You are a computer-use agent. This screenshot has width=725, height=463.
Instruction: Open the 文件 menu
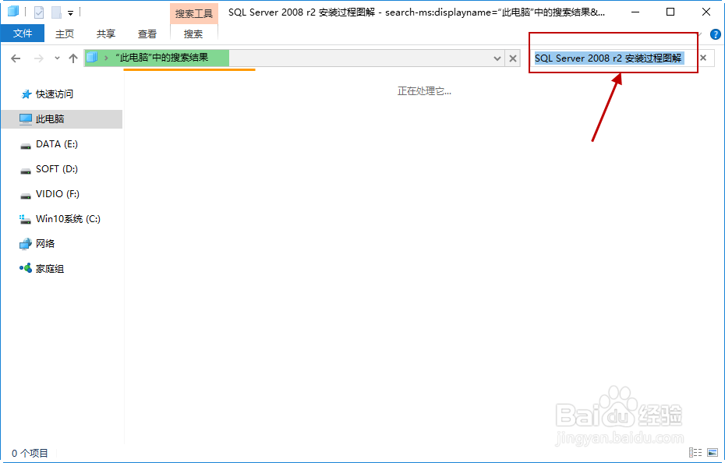point(23,34)
